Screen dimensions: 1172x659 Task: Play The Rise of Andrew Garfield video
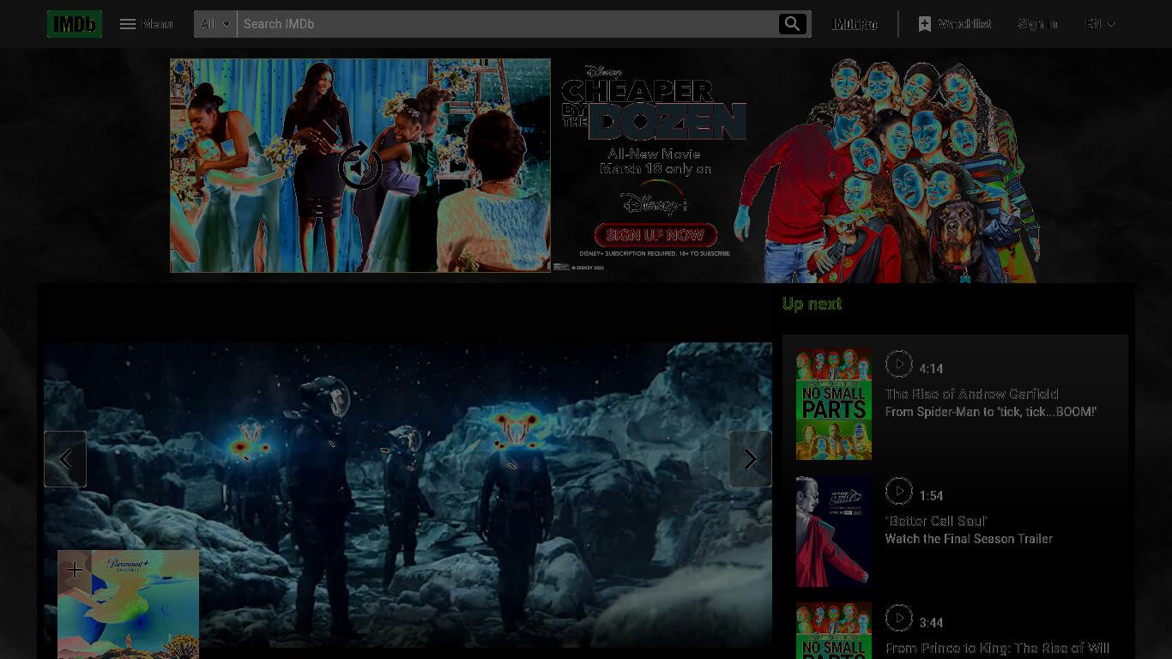898,364
